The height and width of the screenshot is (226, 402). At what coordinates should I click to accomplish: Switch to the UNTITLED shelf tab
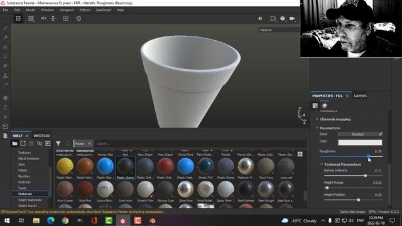click(41, 136)
